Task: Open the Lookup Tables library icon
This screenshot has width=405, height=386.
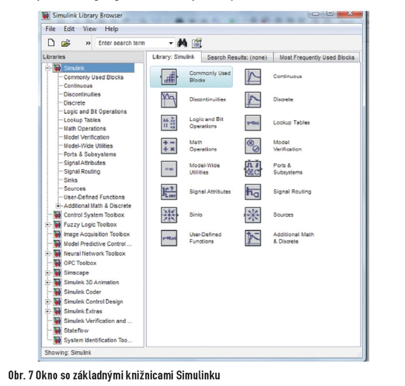Action: (253, 123)
